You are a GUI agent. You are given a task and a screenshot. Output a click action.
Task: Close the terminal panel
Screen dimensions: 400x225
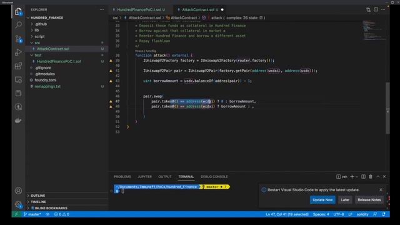[x=384, y=176]
